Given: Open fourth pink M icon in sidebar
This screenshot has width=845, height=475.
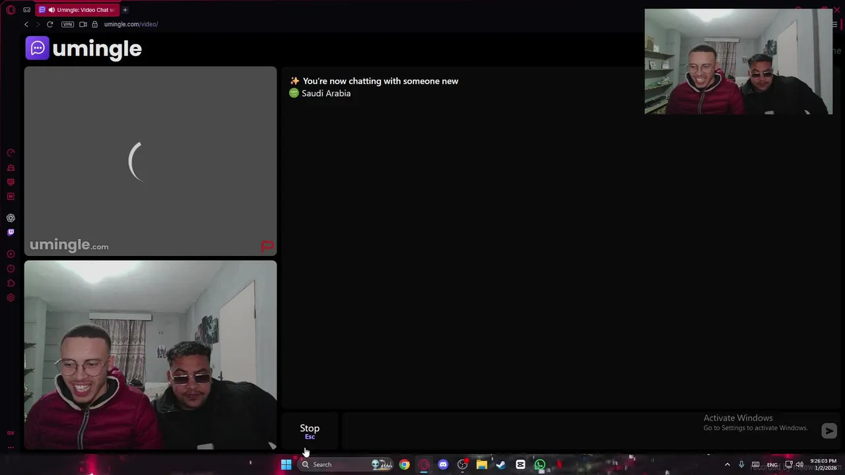Looking at the screenshot, I should [11, 197].
